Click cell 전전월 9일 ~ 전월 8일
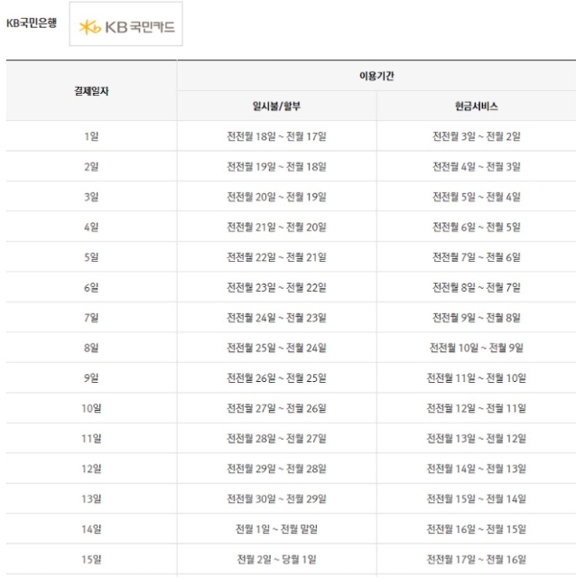The height and width of the screenshot is (578, 576). click(x=477, y=318)
